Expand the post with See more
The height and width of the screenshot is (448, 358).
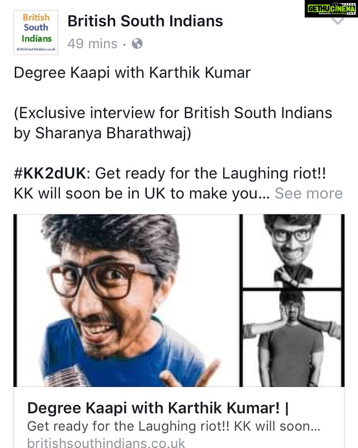click(x=309, y=193)
